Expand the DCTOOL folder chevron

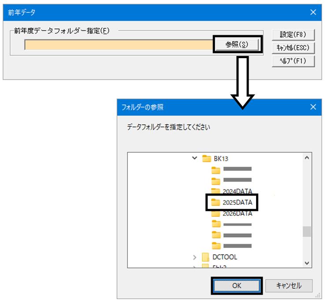click(x=194, y=257)
